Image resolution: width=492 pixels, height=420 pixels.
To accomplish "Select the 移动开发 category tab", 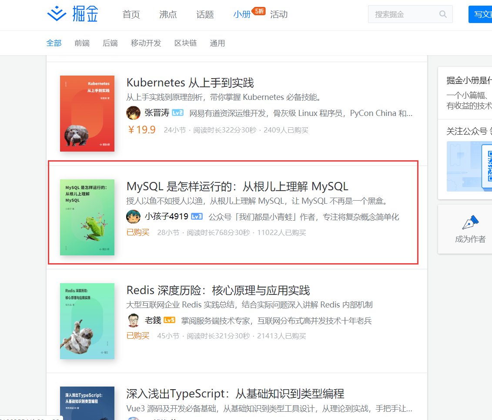I will [x=146, y=43].
